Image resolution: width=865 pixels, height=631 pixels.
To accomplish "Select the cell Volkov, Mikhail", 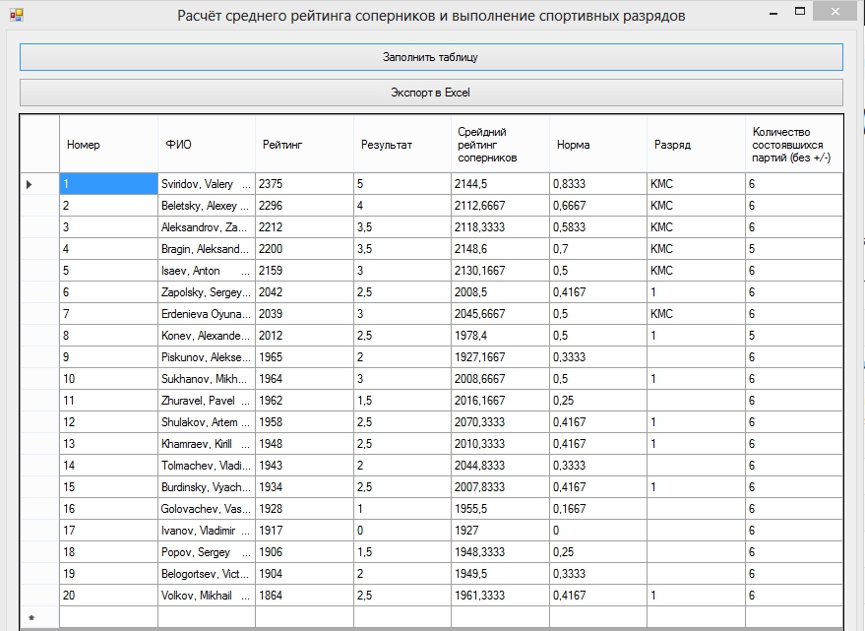I will 207,596.
